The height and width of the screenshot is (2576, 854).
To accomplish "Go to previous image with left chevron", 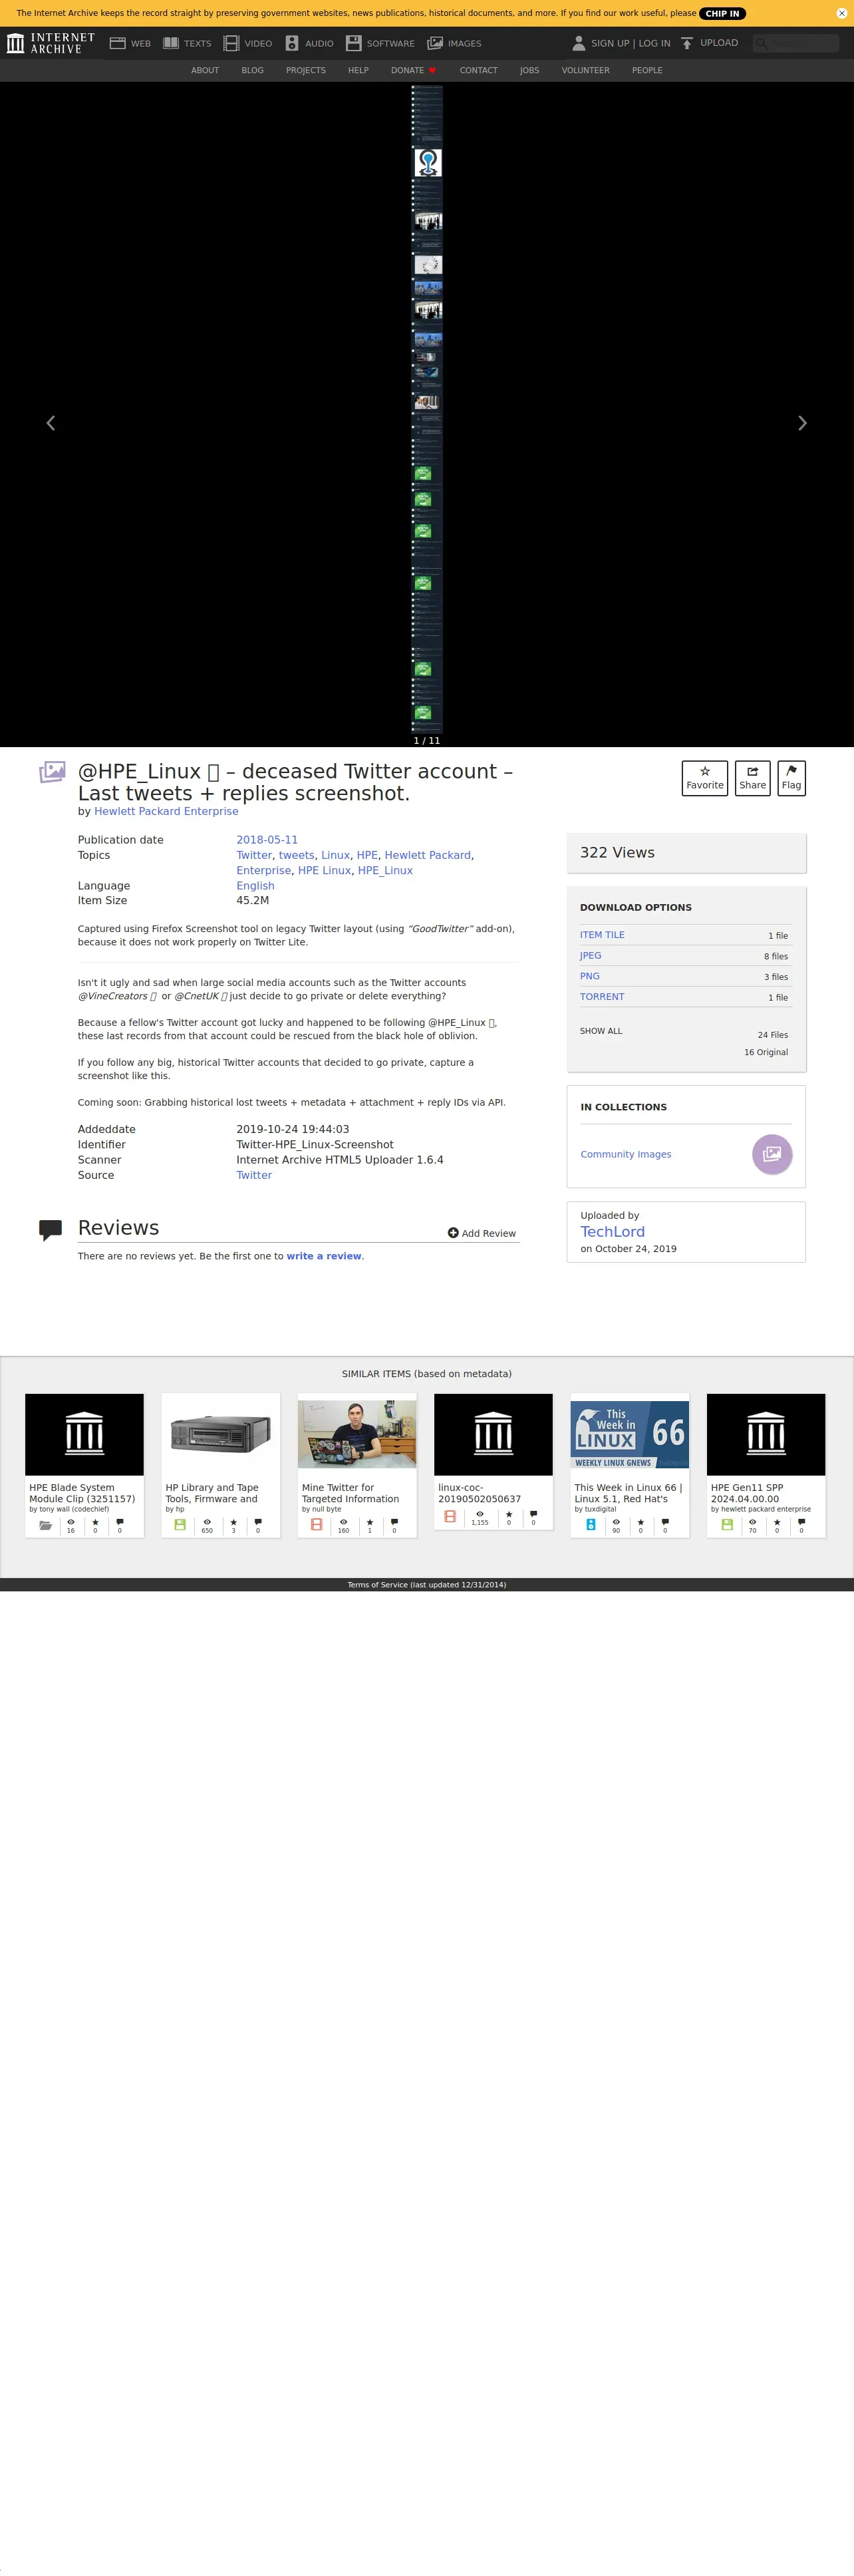I will coord(51,423).
